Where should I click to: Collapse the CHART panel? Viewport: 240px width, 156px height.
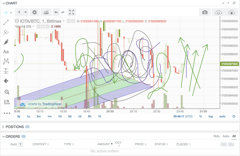pos(4,3)
